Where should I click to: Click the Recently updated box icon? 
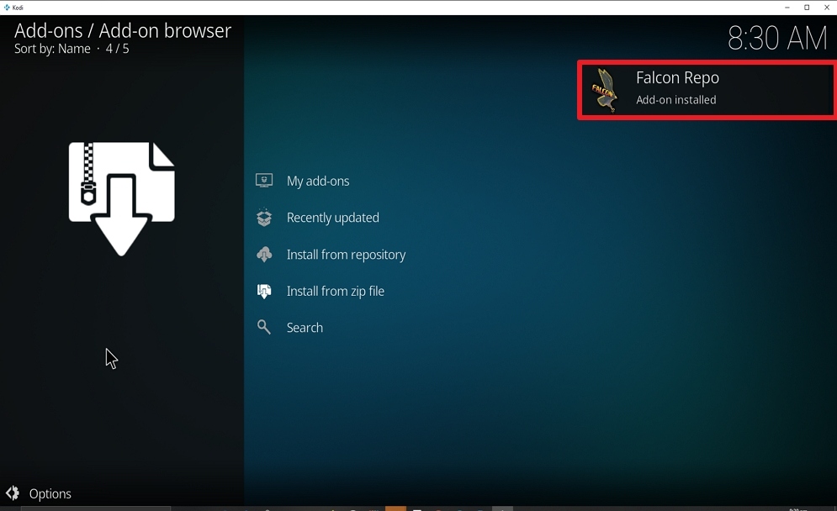(263, 217)
